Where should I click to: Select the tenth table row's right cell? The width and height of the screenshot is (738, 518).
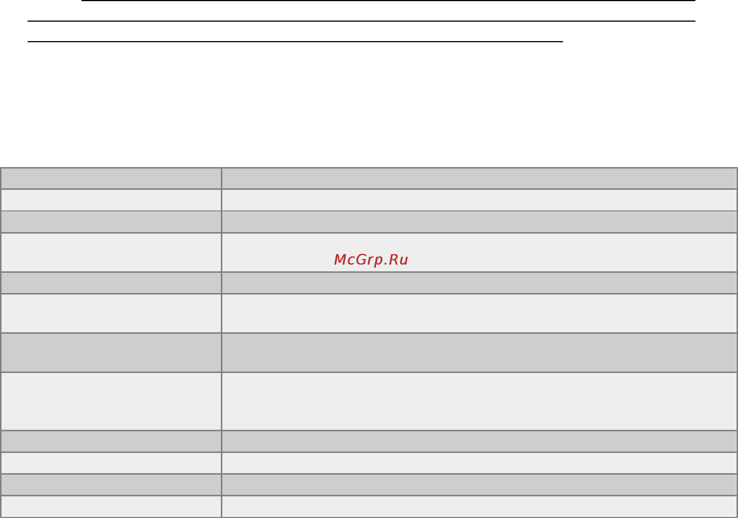coord(479,463)
